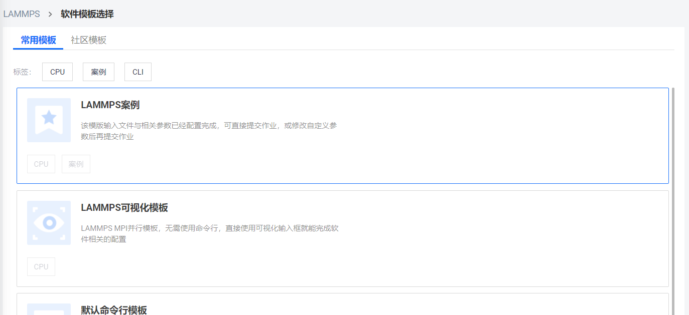Click the breadcrumb arrow separator after LAMMPS
The image size is (689, 315).
(50, 14)
